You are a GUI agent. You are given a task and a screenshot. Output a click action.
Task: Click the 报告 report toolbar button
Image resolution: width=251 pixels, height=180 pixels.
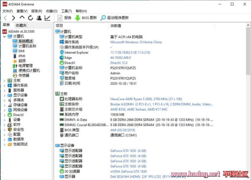tap(64, 18)
